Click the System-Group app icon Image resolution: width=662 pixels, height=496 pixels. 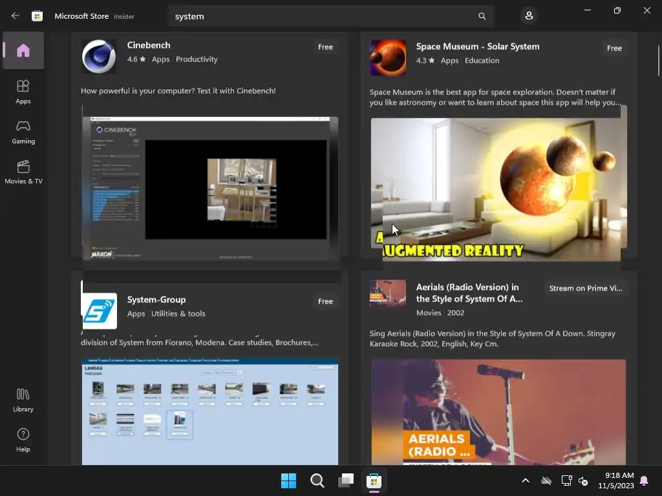(x=99, y=311)
